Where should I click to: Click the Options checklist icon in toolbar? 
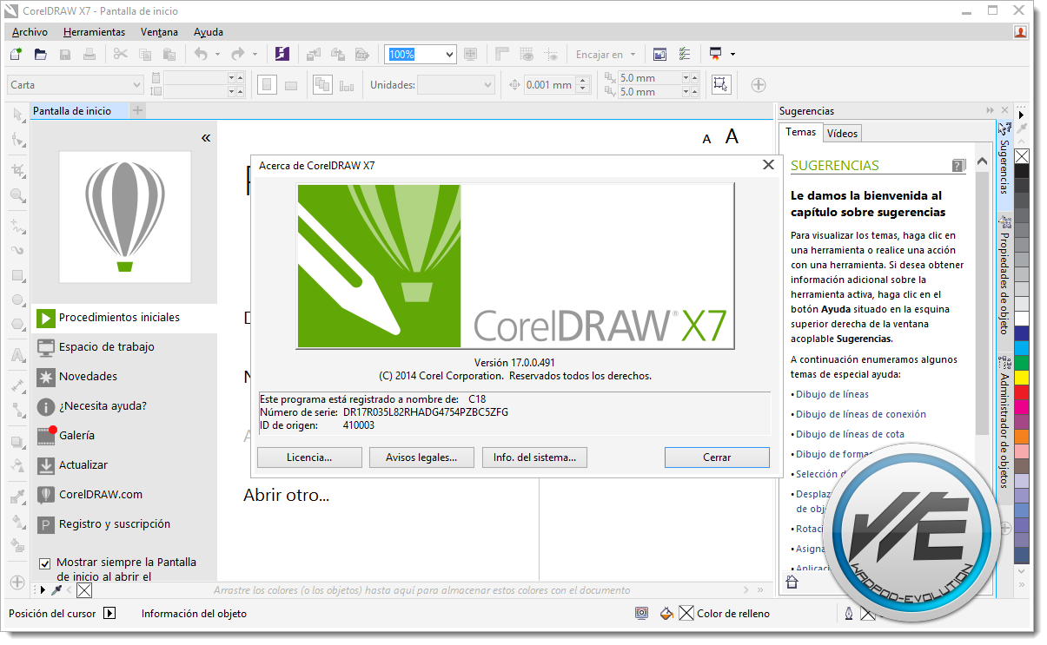[x=685, y=54]
